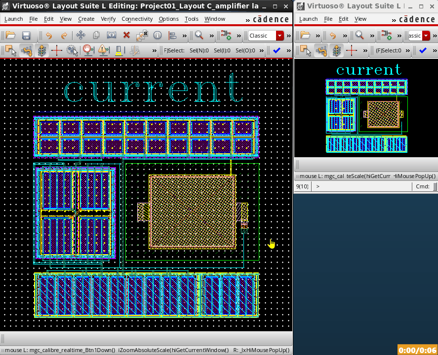Click the Stretch tool icon
Image resolution: width=438 pixels, height=355 pixels.
coord(112,36)
